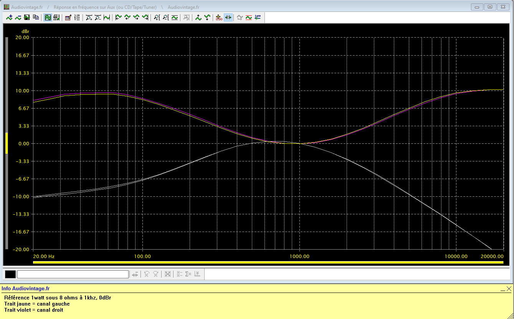Click the remove curve icon with minus sign

point(18,17)
